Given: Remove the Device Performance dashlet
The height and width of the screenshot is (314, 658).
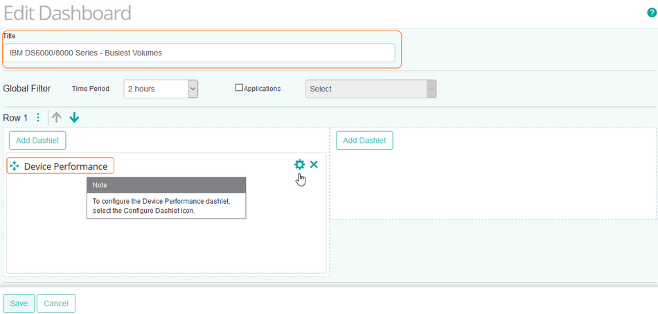Looking at the screenshot, I should pos(314,164).
